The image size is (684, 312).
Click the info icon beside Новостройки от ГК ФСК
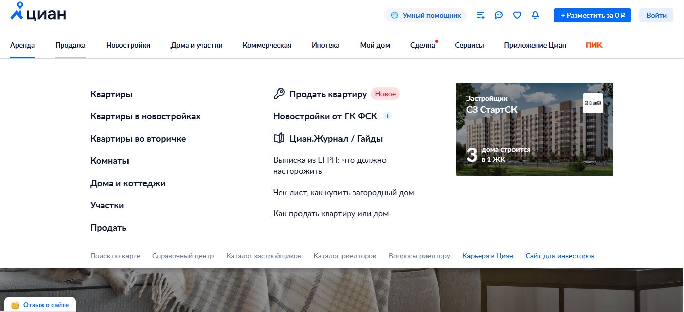click(388, 116)
